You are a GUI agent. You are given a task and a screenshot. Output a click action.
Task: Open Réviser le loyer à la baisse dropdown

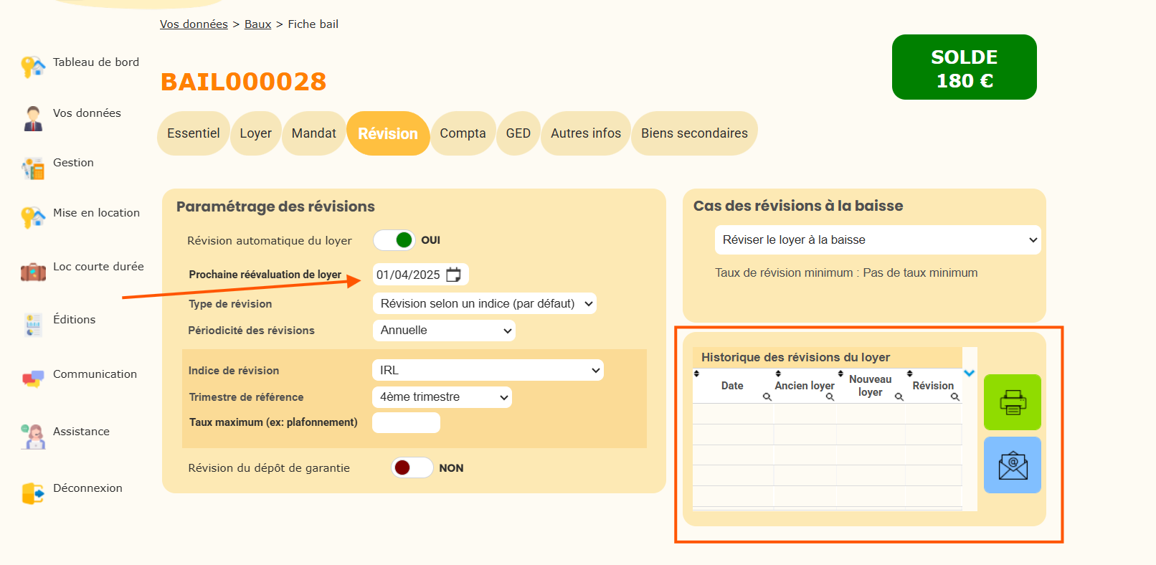click(878, 240)
